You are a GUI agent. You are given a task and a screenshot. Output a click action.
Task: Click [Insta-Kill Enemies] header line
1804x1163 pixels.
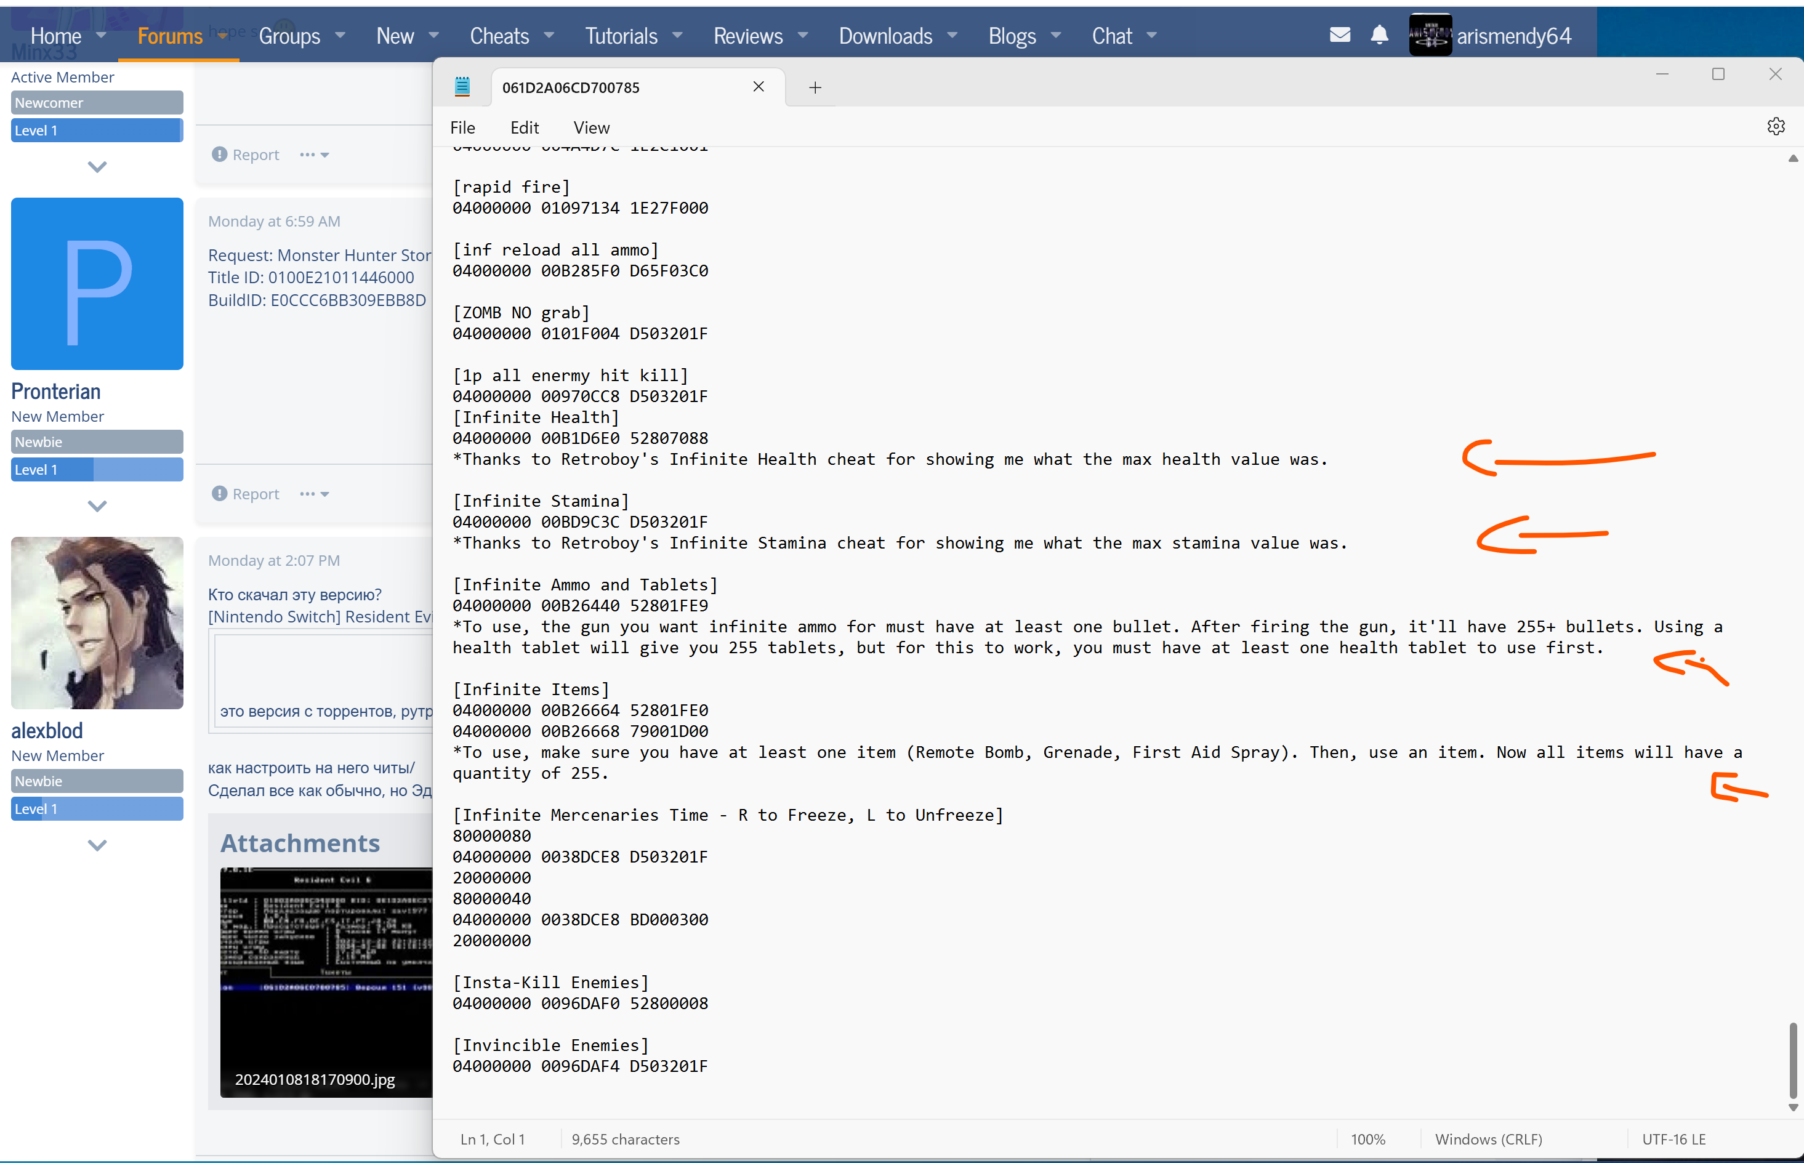(x=550, y=982)
